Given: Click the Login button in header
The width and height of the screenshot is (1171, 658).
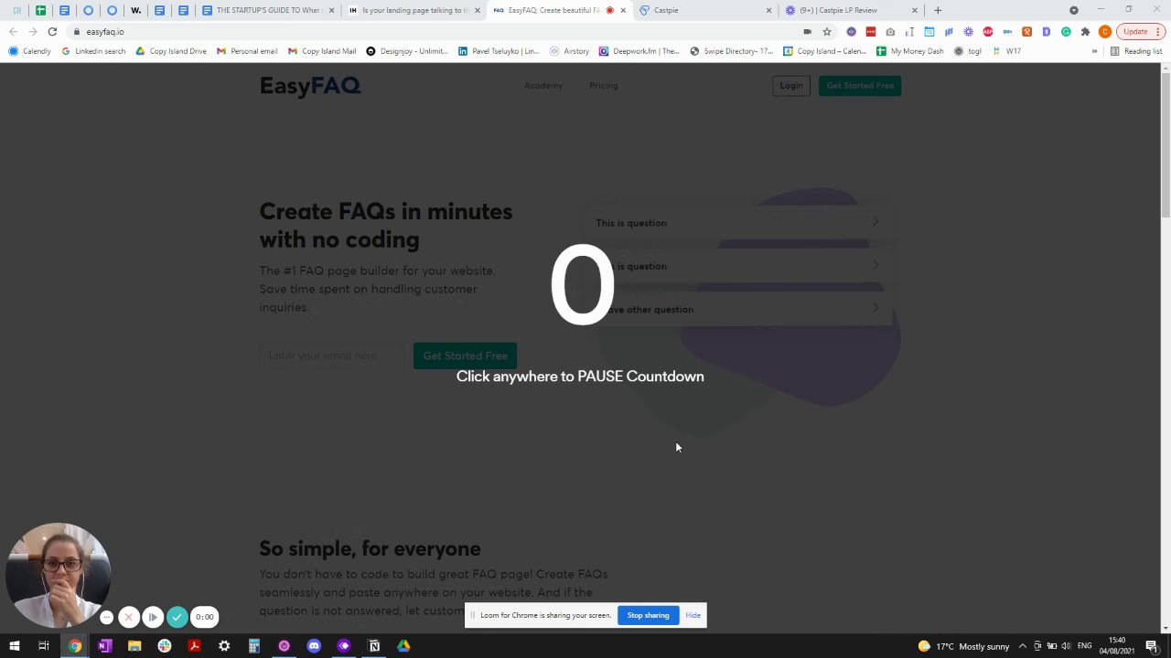Looking at the screenshot, I should coord(791,86).
